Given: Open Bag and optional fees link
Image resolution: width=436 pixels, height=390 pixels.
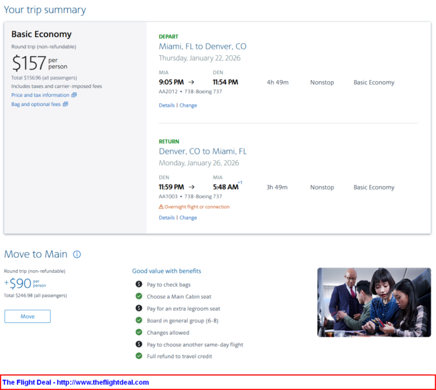Looking at the screenshot, I should (36, 104).
